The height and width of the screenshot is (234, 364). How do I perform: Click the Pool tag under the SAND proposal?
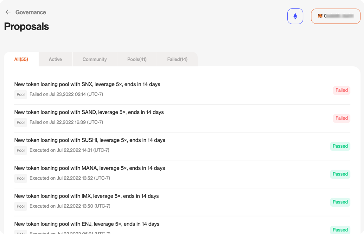(x=21, y=123)
